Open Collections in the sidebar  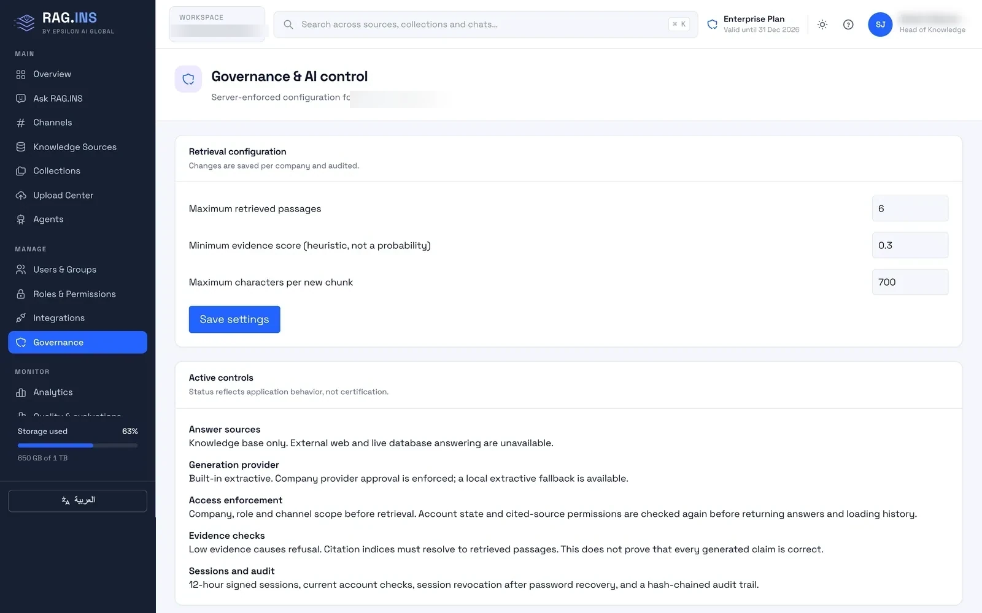click(77, 171)
